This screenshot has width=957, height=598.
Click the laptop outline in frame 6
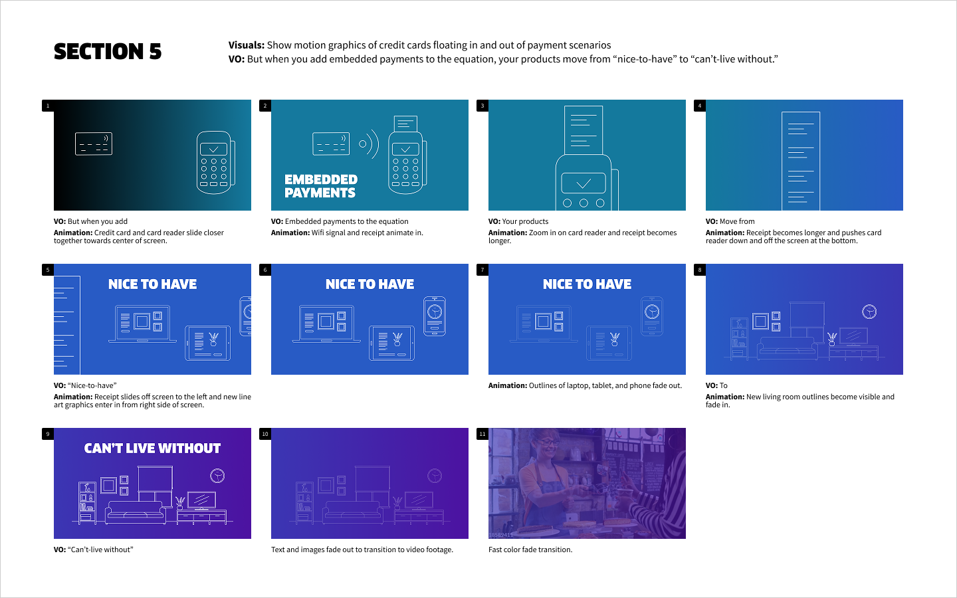pyautogui.click(x=326, y=323)
